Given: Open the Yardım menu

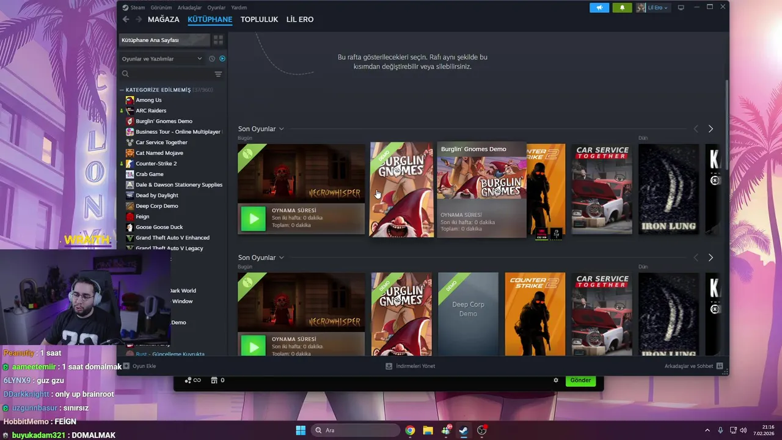Looking at the screenshot, I should point(239,7).
